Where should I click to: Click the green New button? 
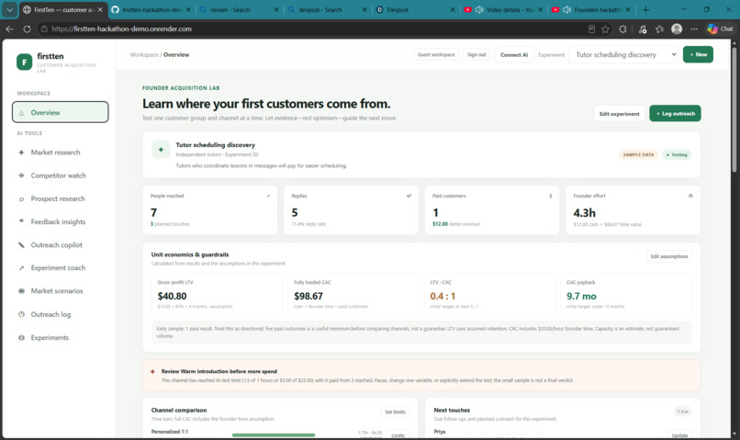click(x=698, y=54)
